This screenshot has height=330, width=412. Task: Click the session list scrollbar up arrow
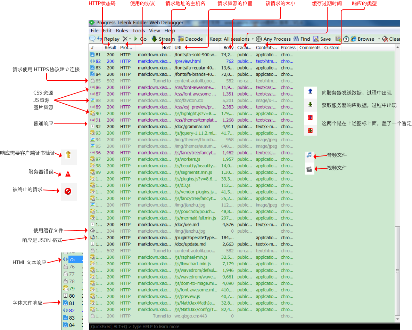point(397,47)
